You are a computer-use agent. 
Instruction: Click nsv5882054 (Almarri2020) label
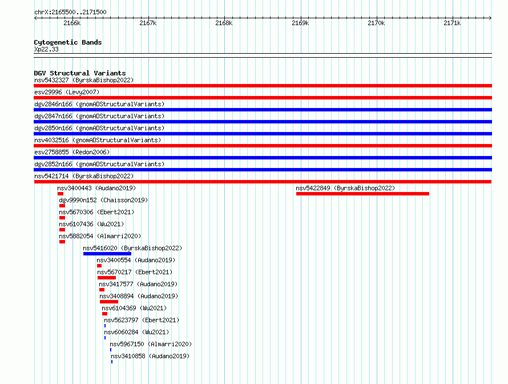pyautogui.click(x=100, y=236)
